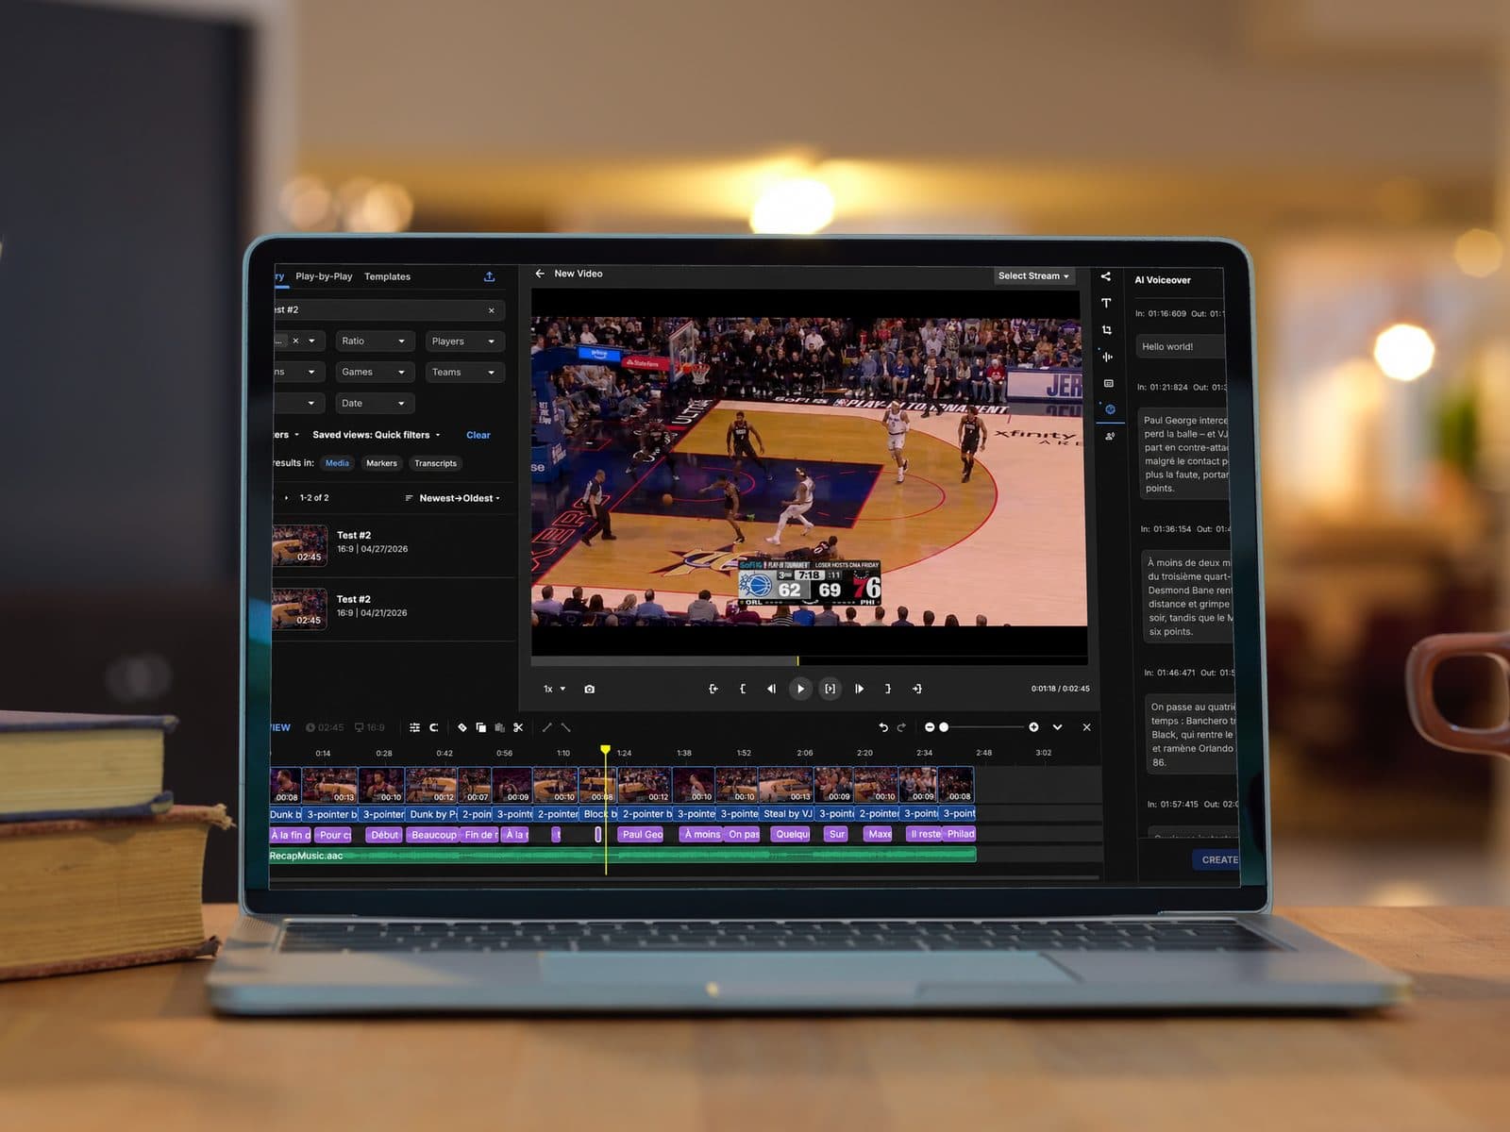Open the voice speaker tool in the sidebar
1510x1132 pixels.
point(1110,436)
